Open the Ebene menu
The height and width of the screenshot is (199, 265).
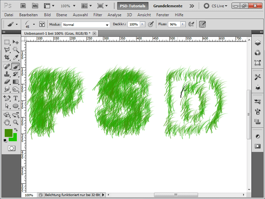tap(62, 15)
